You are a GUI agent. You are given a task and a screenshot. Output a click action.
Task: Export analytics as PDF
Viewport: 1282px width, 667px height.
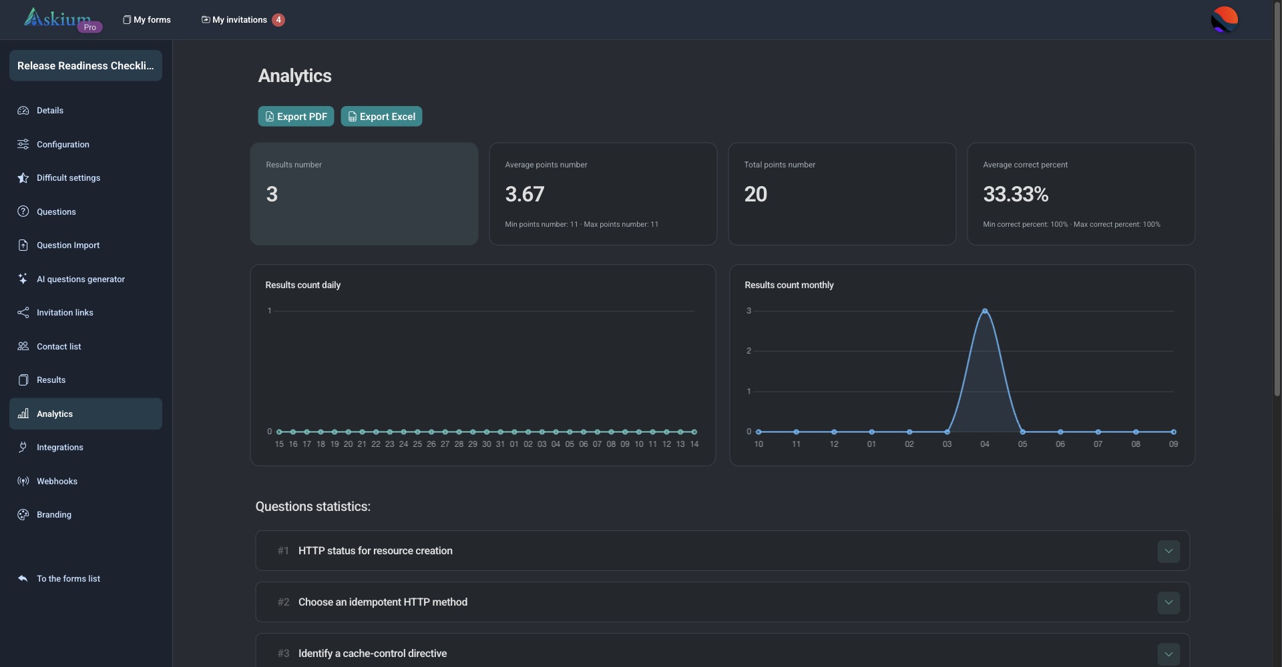(296, 117)
